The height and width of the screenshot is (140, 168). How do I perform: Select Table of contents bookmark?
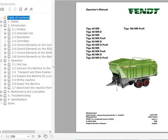pos(18,18)
